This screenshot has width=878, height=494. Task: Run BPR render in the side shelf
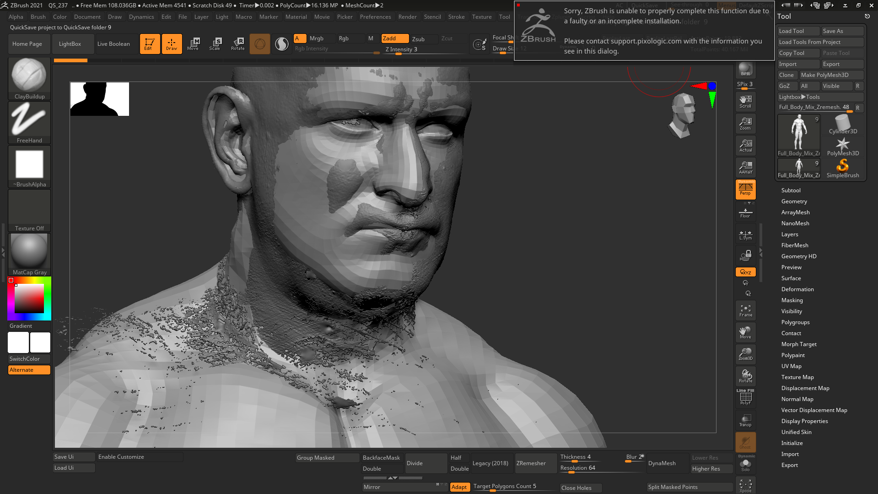pos(745,69)
